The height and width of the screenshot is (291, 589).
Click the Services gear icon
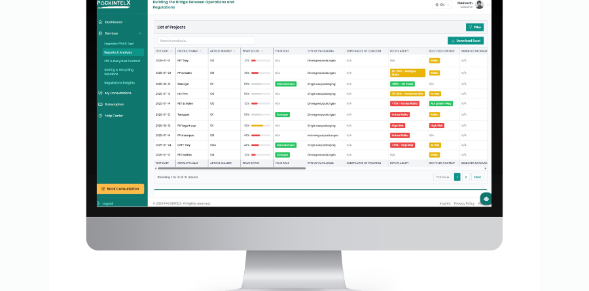(x=100, y=33)
